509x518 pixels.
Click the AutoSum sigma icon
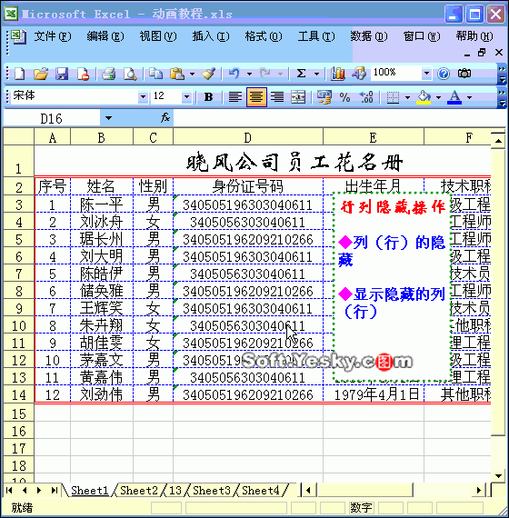[x=301, y=74]
